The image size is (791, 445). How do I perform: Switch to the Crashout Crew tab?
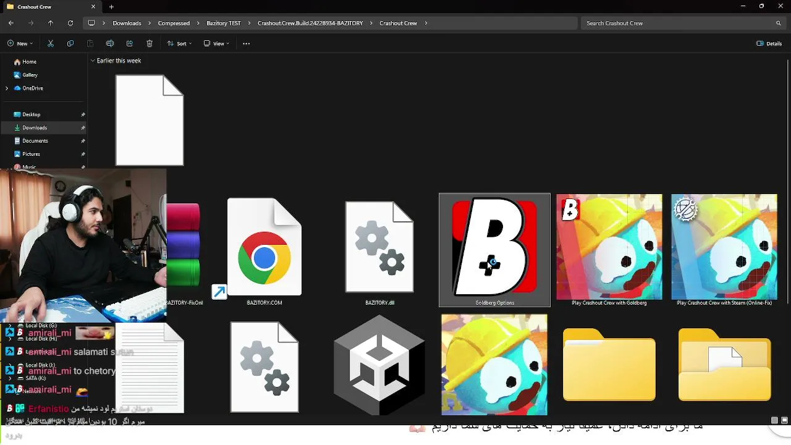click(x=49, y=7)
